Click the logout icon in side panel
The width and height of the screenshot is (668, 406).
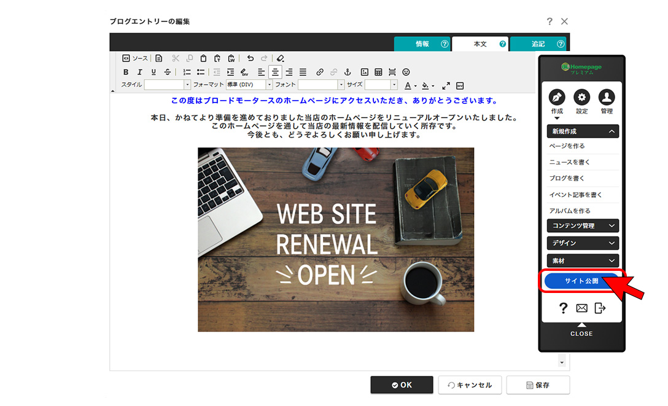click(x=600, y=308)
